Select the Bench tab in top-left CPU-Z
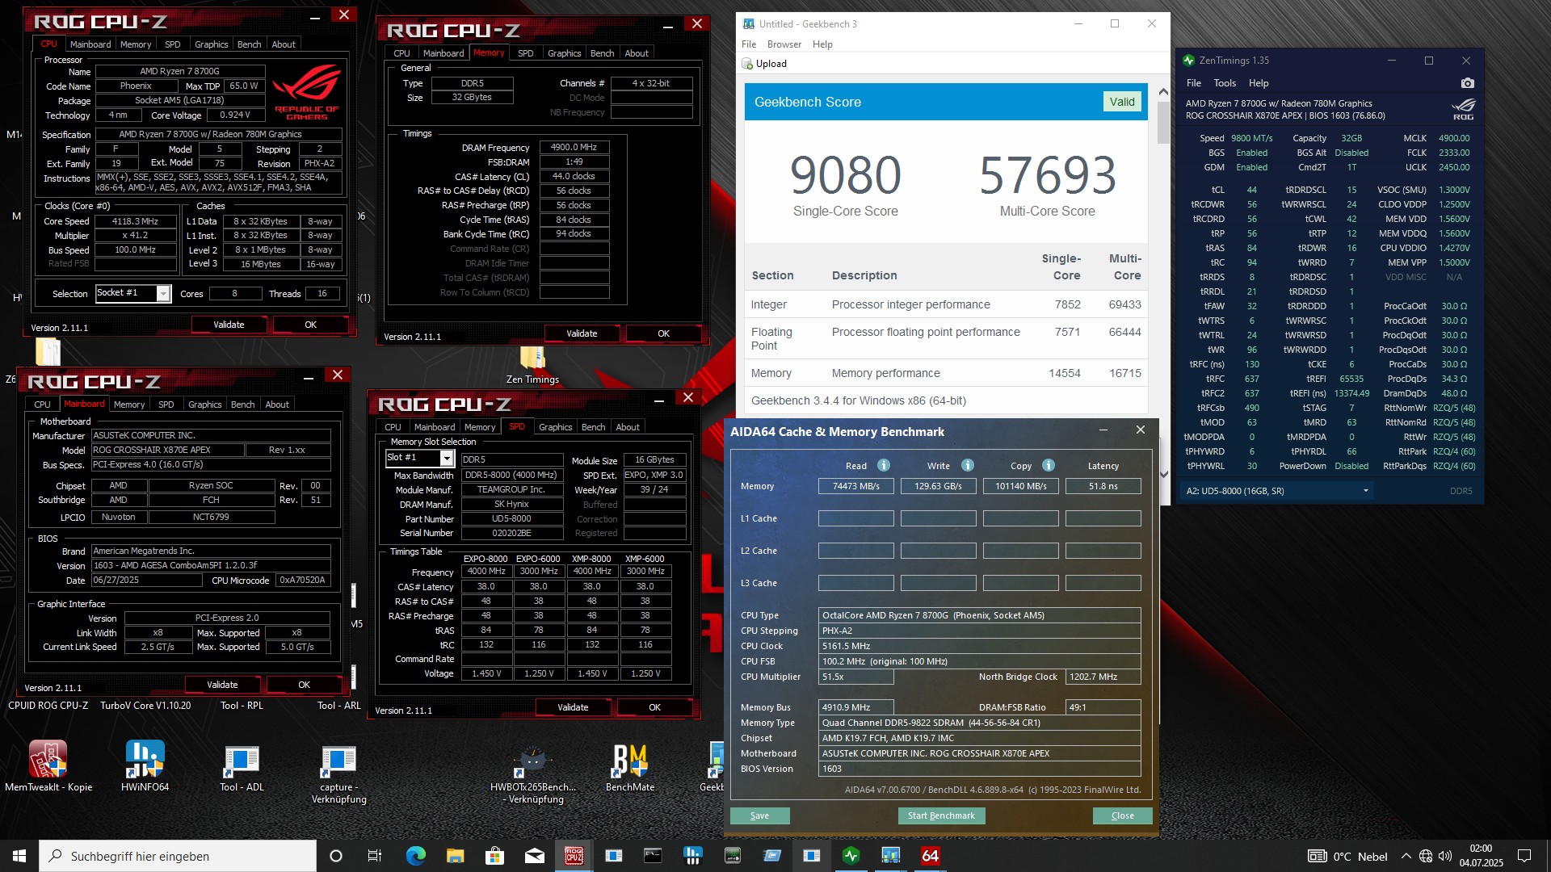 [x=249, y=44]
